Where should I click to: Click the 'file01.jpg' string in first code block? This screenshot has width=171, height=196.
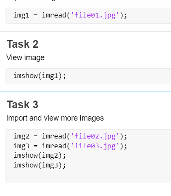[95, 15]
